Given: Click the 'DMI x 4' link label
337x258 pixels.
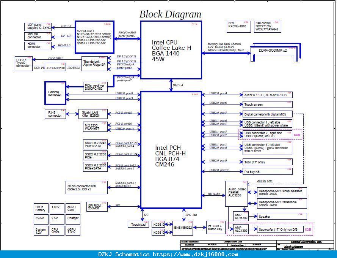Looking at the screenshot, I should click(x=178, y=85).
